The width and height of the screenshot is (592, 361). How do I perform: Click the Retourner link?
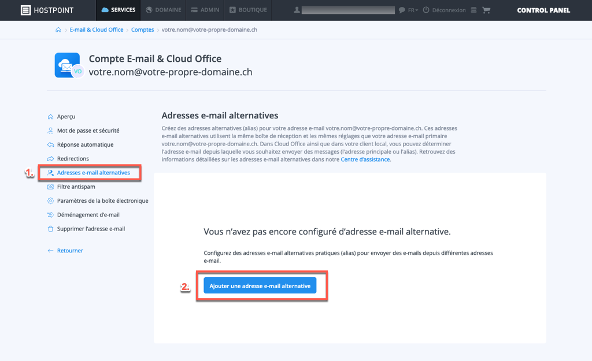click(70, 251)
